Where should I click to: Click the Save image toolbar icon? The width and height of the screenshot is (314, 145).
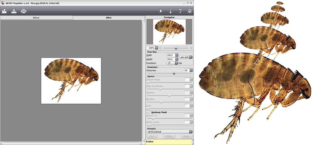click(x=14, y=11)
